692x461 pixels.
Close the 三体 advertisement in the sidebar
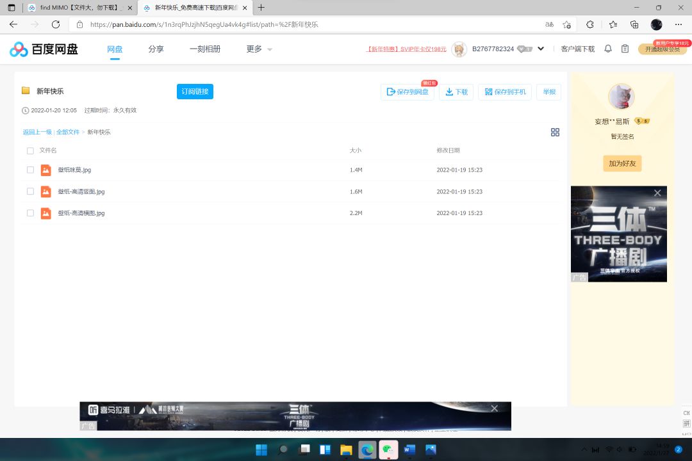(657, 193)
